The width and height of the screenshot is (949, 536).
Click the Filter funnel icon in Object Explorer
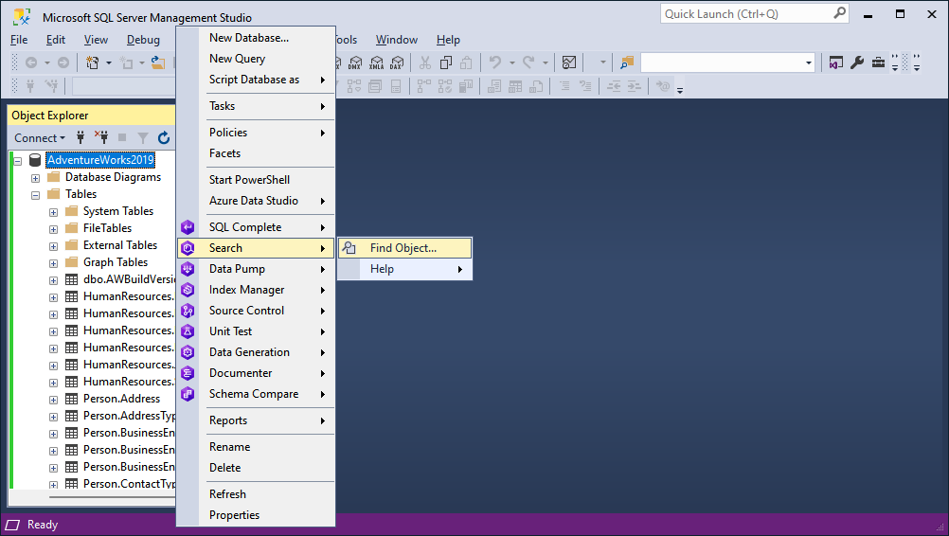pyautogui.click(x=143, y=138)
